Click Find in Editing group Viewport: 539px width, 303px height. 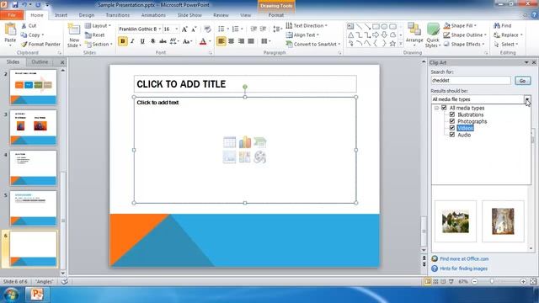503,26
